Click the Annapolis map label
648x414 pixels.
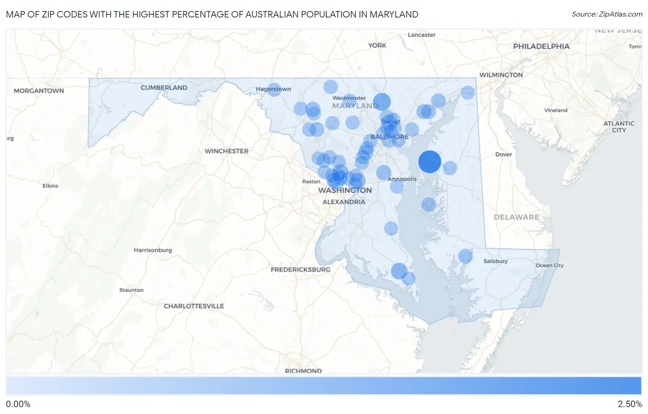coord(402,179)
